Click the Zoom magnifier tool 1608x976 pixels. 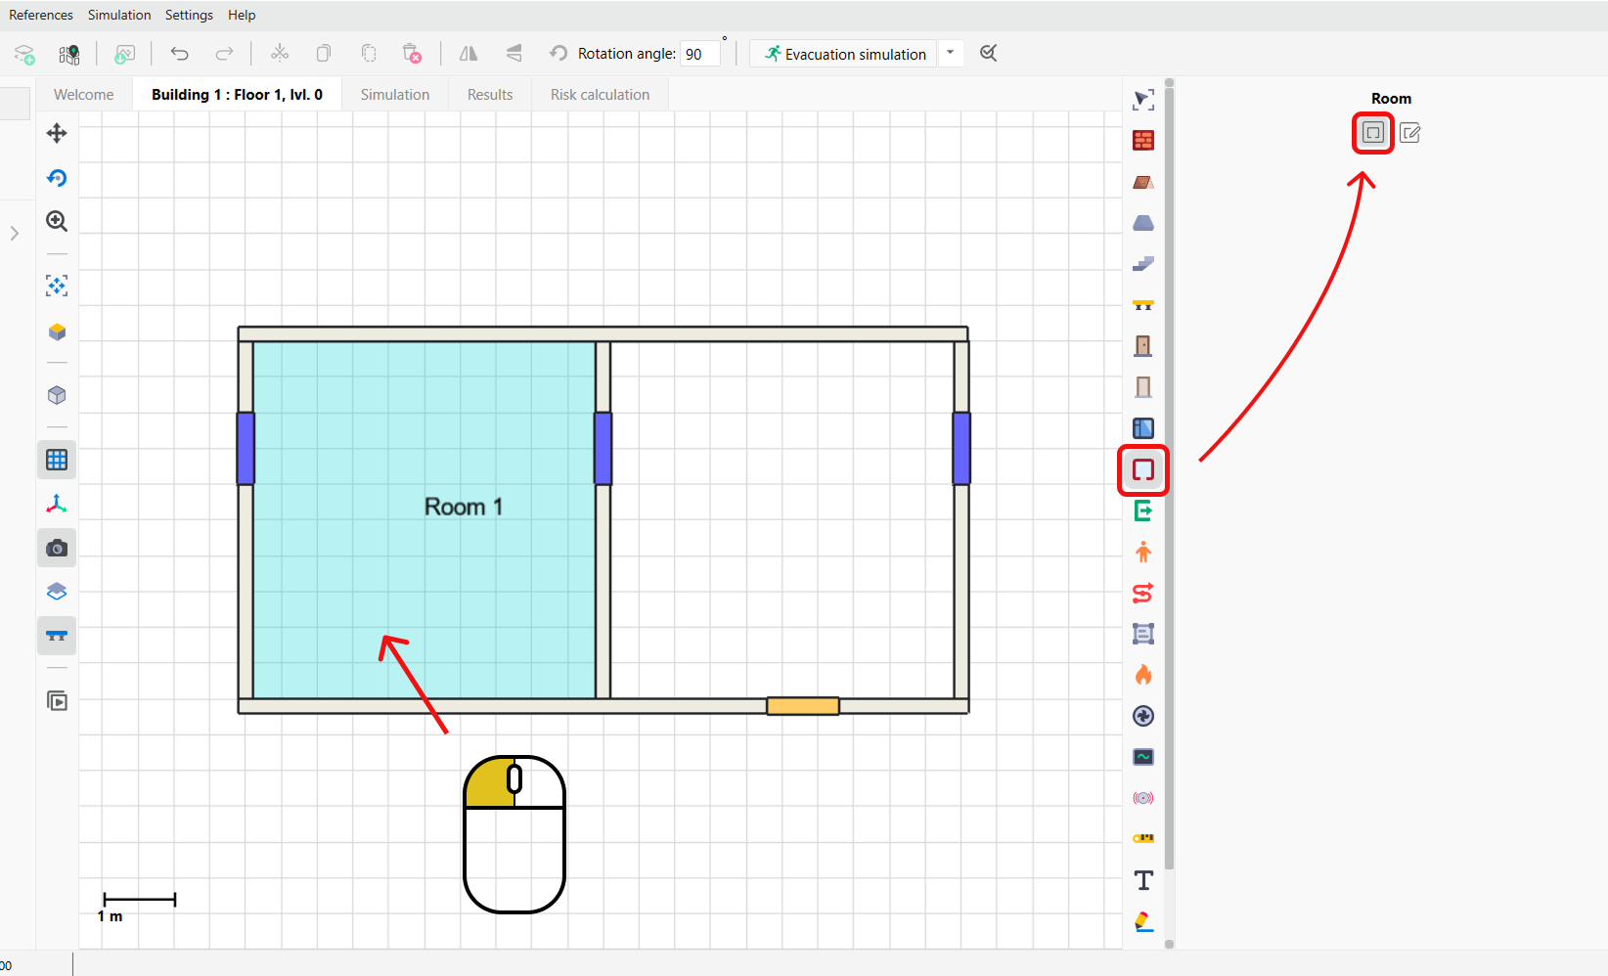click(x=57, y=222)
